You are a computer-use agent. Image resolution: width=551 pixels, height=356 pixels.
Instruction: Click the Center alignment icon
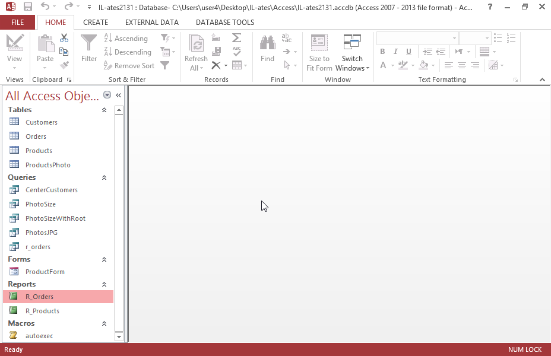click(x=462, y=65)
